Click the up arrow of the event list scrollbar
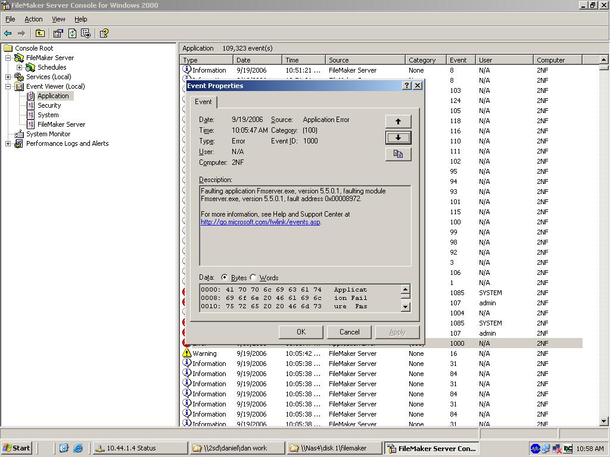The image size is (610, 457). pyautogui.click(x=604, y=60)
